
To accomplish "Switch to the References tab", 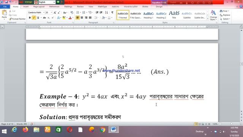I will pyautogui.click(x=54, y=7).
